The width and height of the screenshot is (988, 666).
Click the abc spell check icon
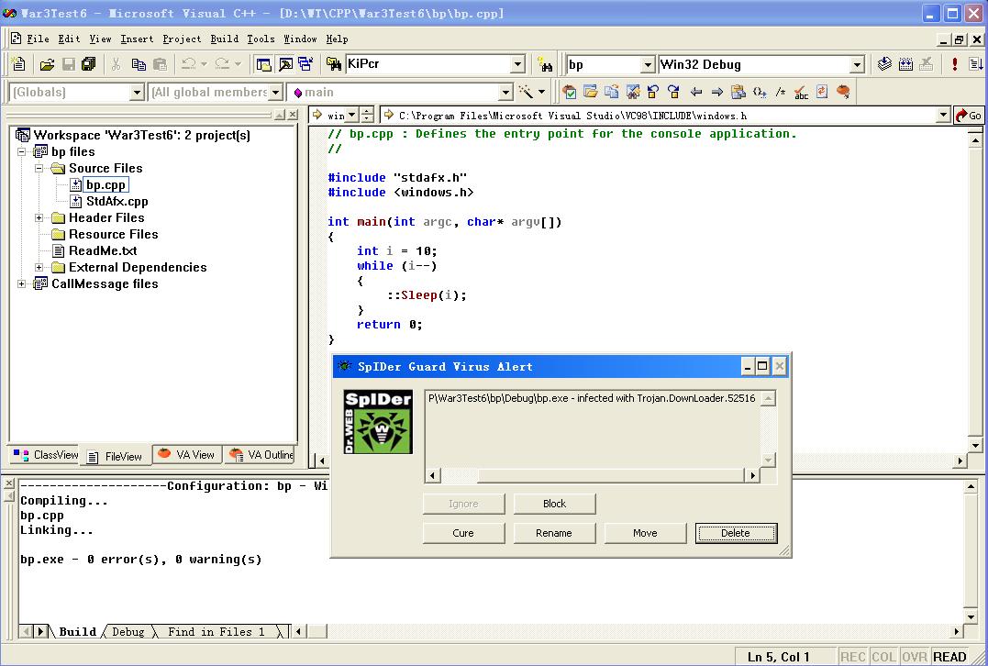pos(801,93)
